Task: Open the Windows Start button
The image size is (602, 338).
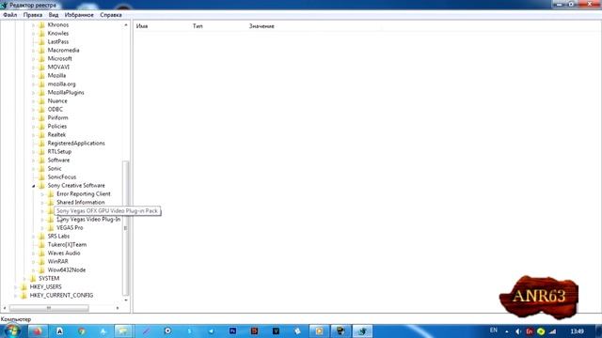Action: pyautogui.click(x=11, y=330)
